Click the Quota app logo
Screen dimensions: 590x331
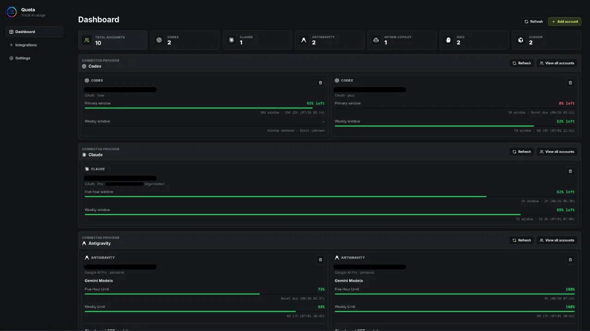coord(12,12)
